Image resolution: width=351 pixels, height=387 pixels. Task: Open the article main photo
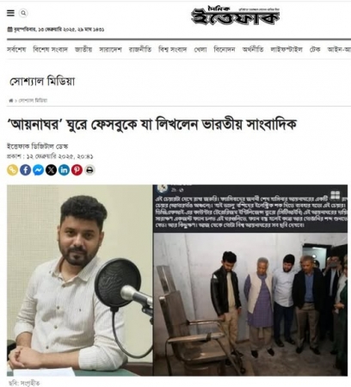click(x=177, y=280)
